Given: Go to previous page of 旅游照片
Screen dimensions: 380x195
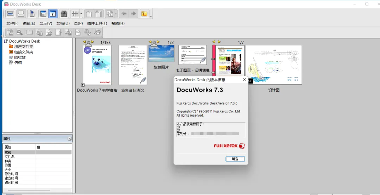Looking at the screenshot, I should coord(150,42).
